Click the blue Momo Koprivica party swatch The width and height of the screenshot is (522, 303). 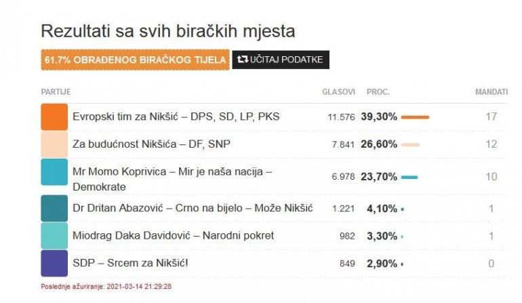pos(54,172)
